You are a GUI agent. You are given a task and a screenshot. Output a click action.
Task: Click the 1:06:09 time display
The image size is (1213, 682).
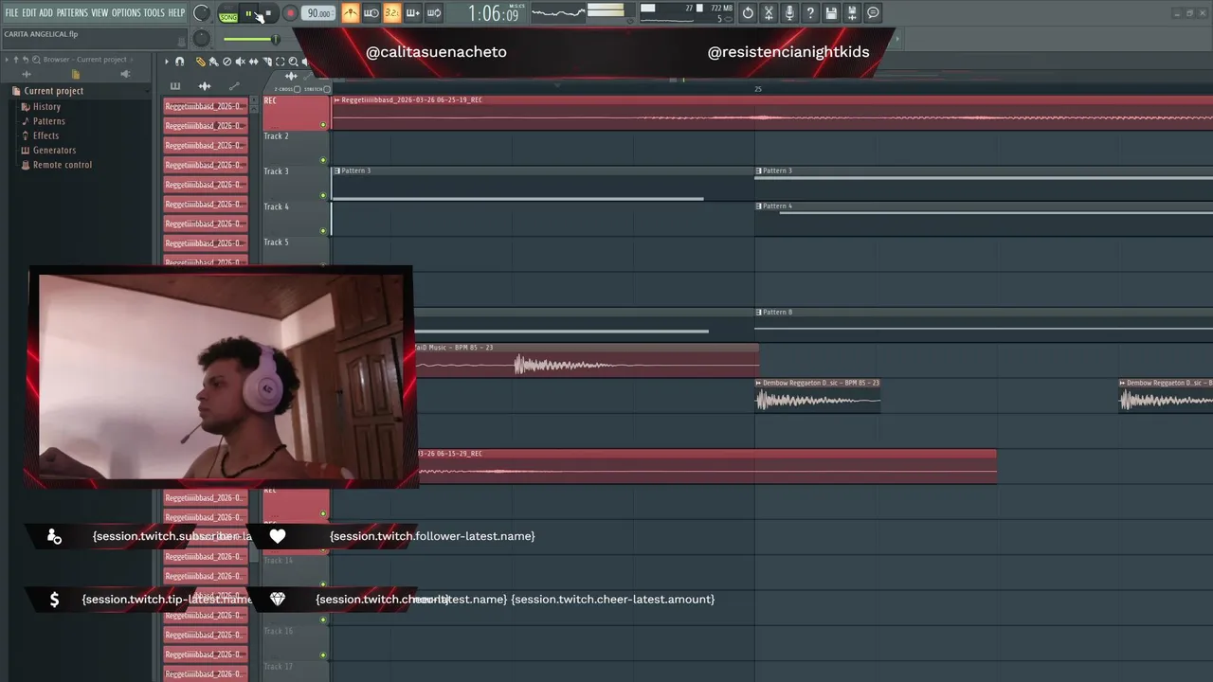[494, 13]
